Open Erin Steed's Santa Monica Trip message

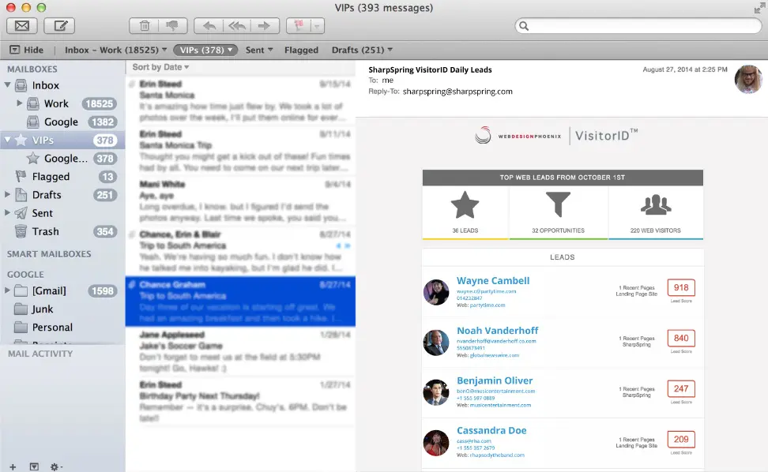[x=240, y=151]
